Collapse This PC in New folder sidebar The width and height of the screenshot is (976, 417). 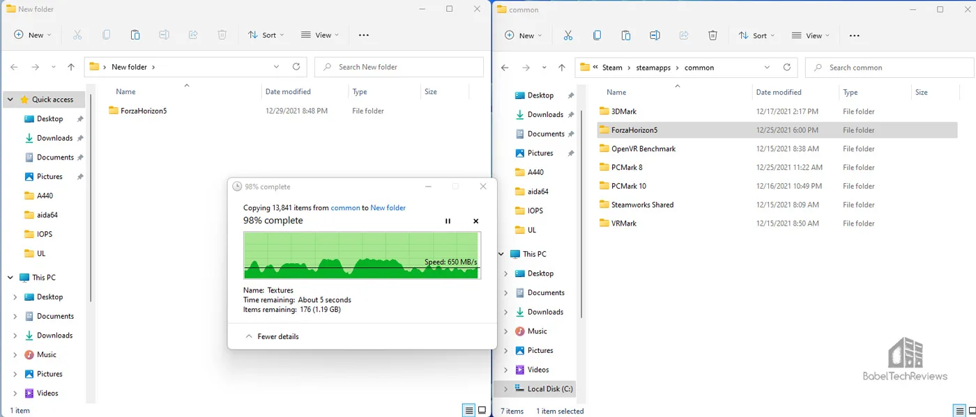point(10,277)
